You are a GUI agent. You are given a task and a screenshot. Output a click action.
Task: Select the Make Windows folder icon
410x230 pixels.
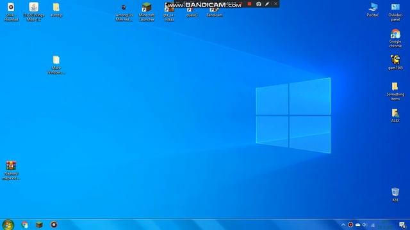pos(56,65)
